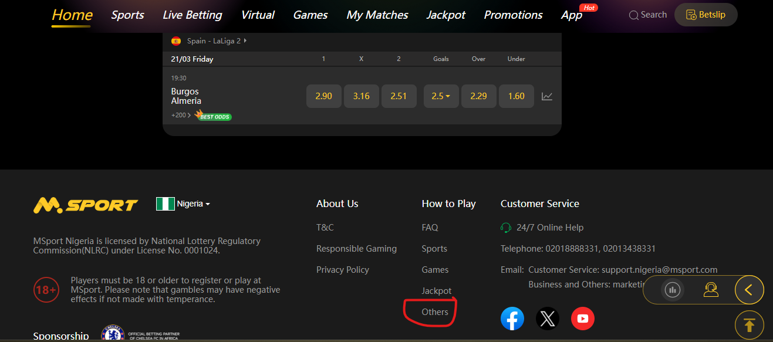773x342 pixels.
Task: Open the Betslip button
Action: 706,15
